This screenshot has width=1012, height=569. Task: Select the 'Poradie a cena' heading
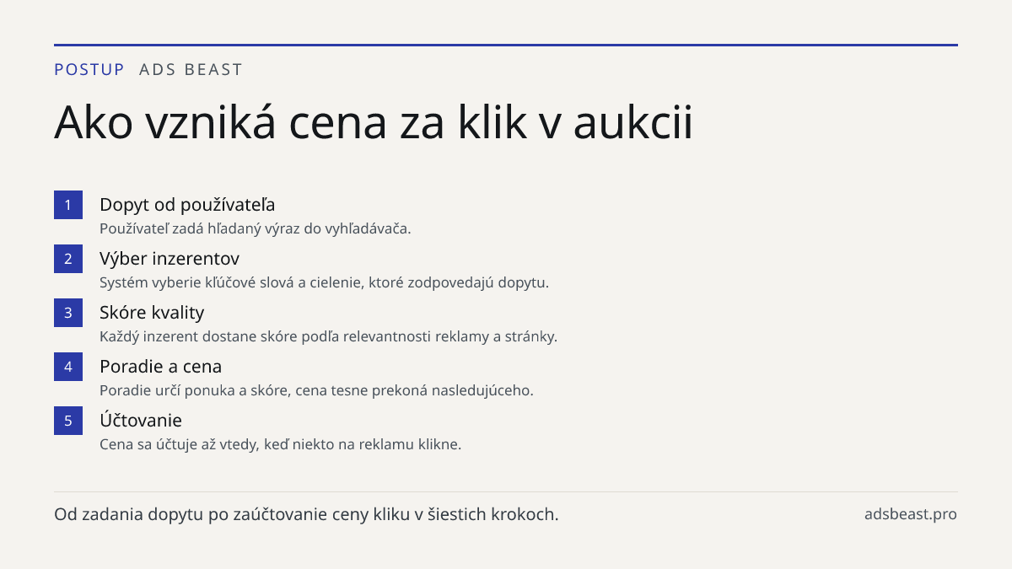point(160,367)
